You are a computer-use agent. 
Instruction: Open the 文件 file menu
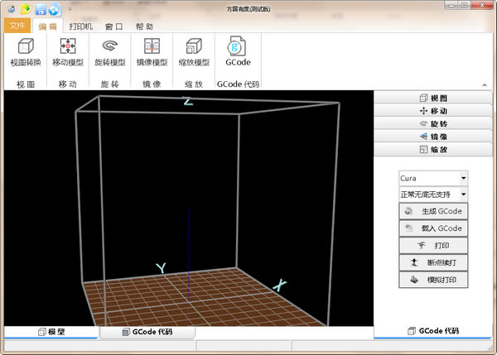click(17, 26)
